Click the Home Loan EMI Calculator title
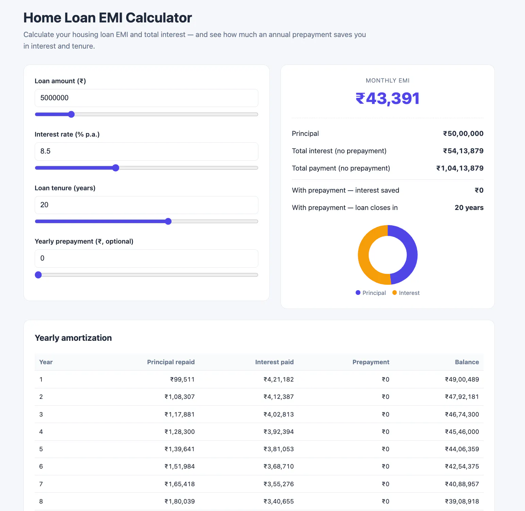Image resolution: width=525 pixels, height=511 pixels. click(108, 18)
